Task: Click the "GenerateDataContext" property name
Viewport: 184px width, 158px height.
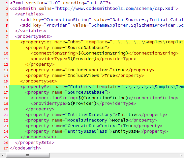Action: tap(93, 126)
